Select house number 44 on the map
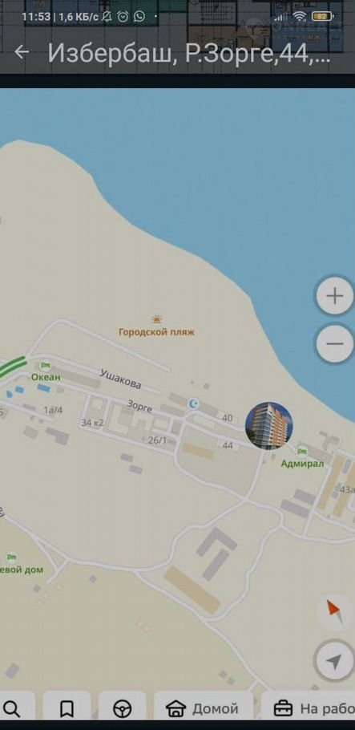This screenshot has height=730, width=355. (228, 445)
